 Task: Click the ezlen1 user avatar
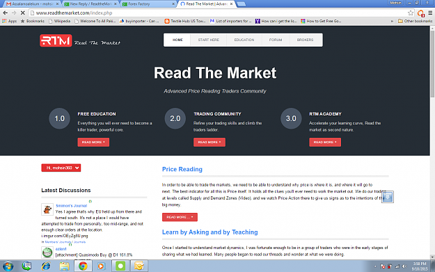tap(47, 253)
